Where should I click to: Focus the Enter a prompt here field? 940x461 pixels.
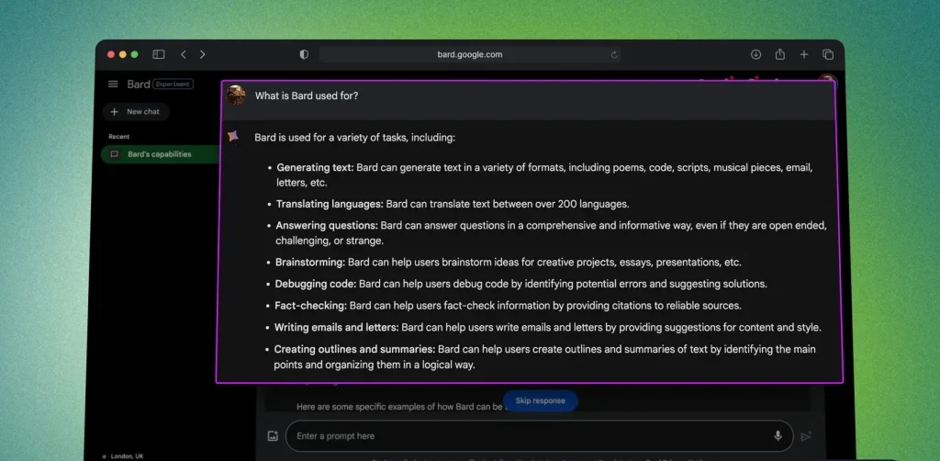pyautogui.click(x=540, y=436)
